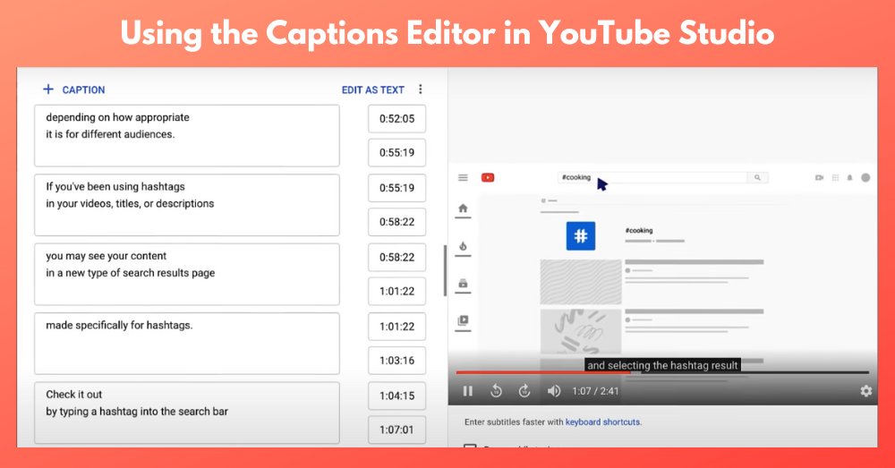Click the 1:07 / 2:41 time display

tap(595, 391)
